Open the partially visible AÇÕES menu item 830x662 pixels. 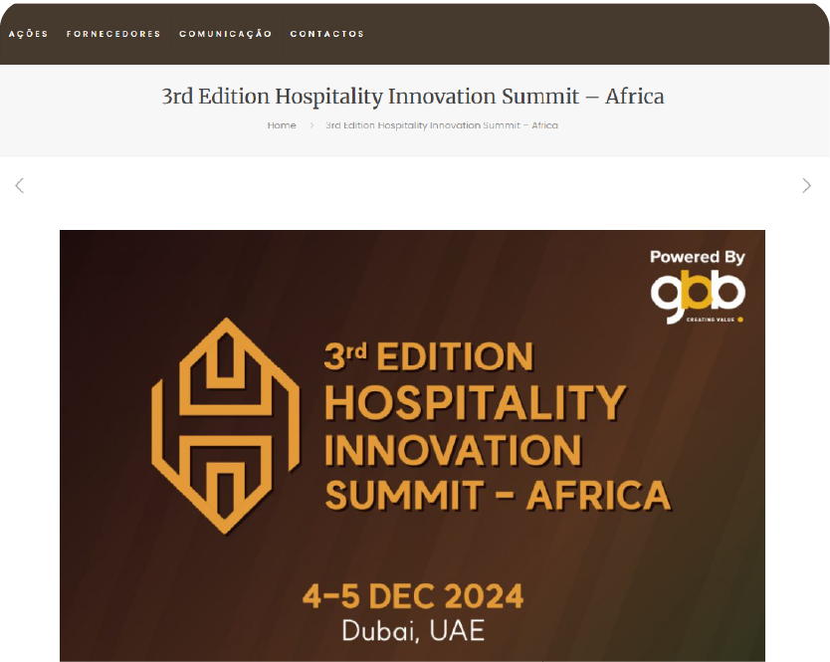tap(28, 34)
